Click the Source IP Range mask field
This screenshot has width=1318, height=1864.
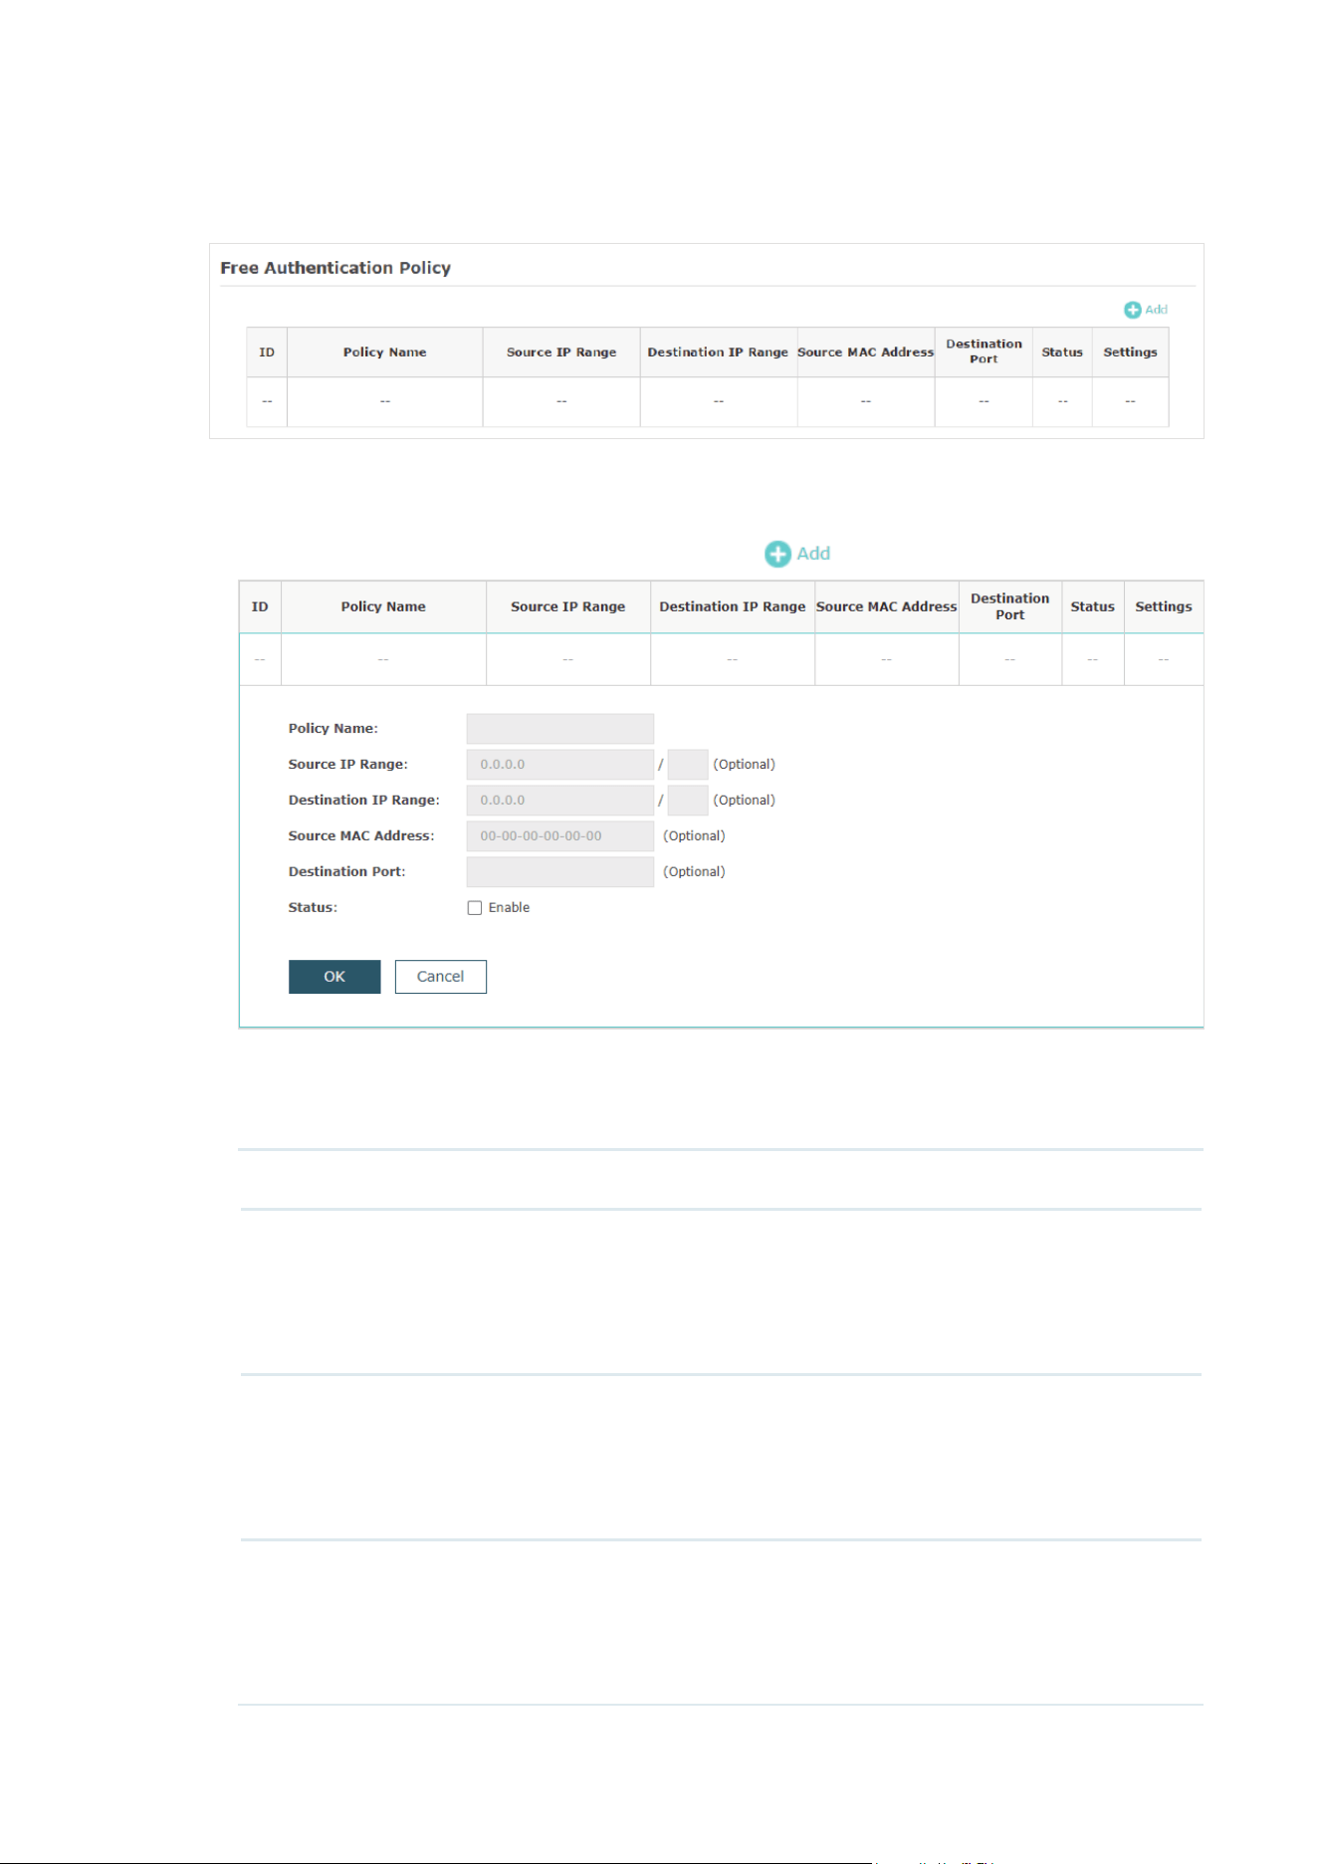[687, 764]
